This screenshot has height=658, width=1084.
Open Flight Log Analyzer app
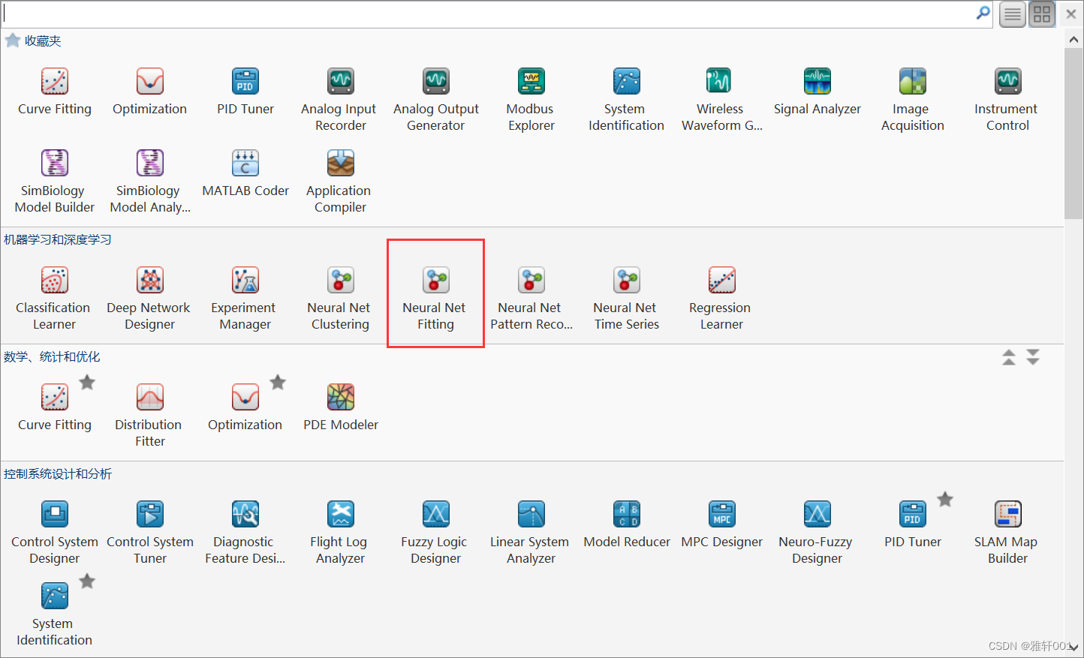[x=341, y=533]
